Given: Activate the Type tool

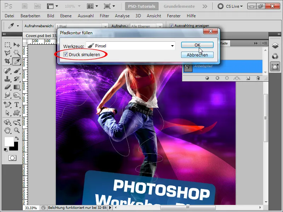Looking at the screenshot, I should (x=17, y=104).
